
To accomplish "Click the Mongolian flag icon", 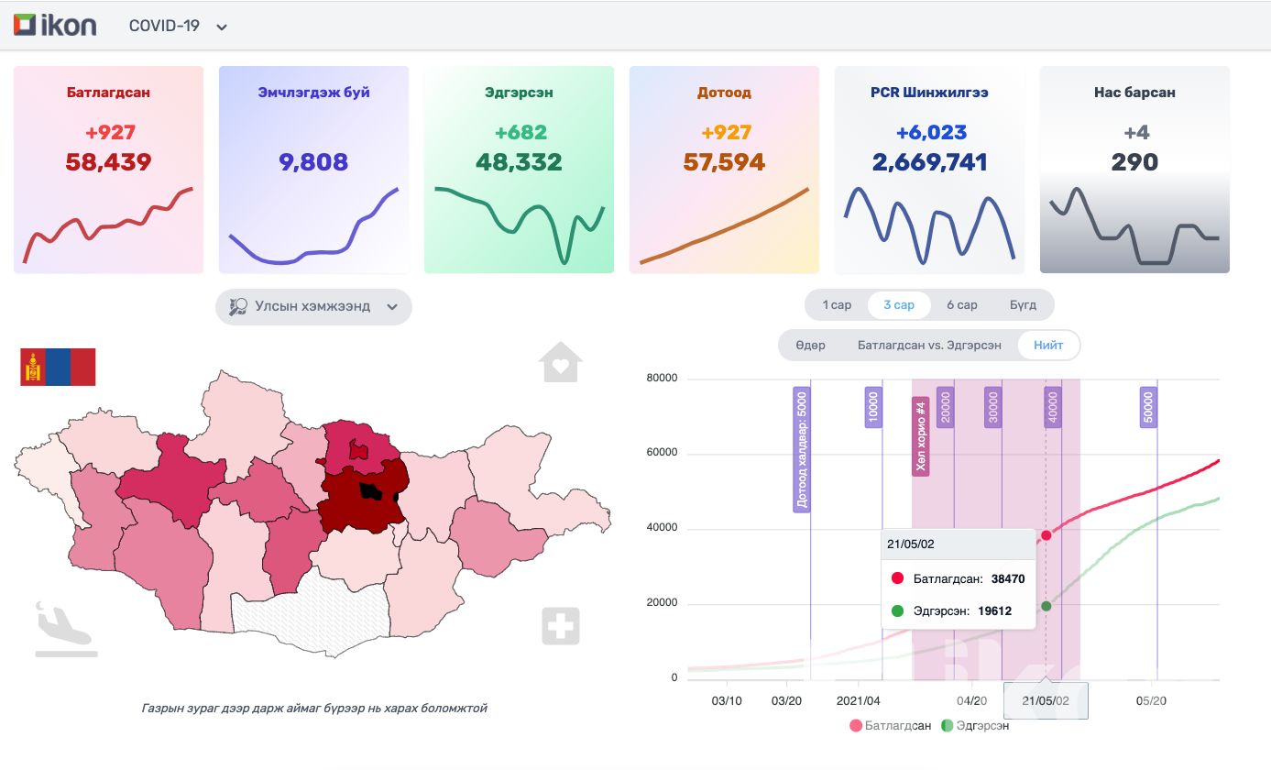I will [x=58, y=368].
